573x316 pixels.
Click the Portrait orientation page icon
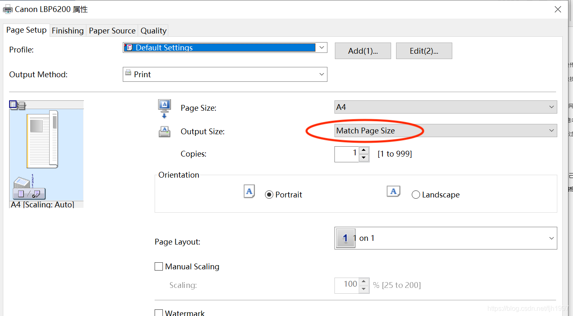(x=249, y=192)
